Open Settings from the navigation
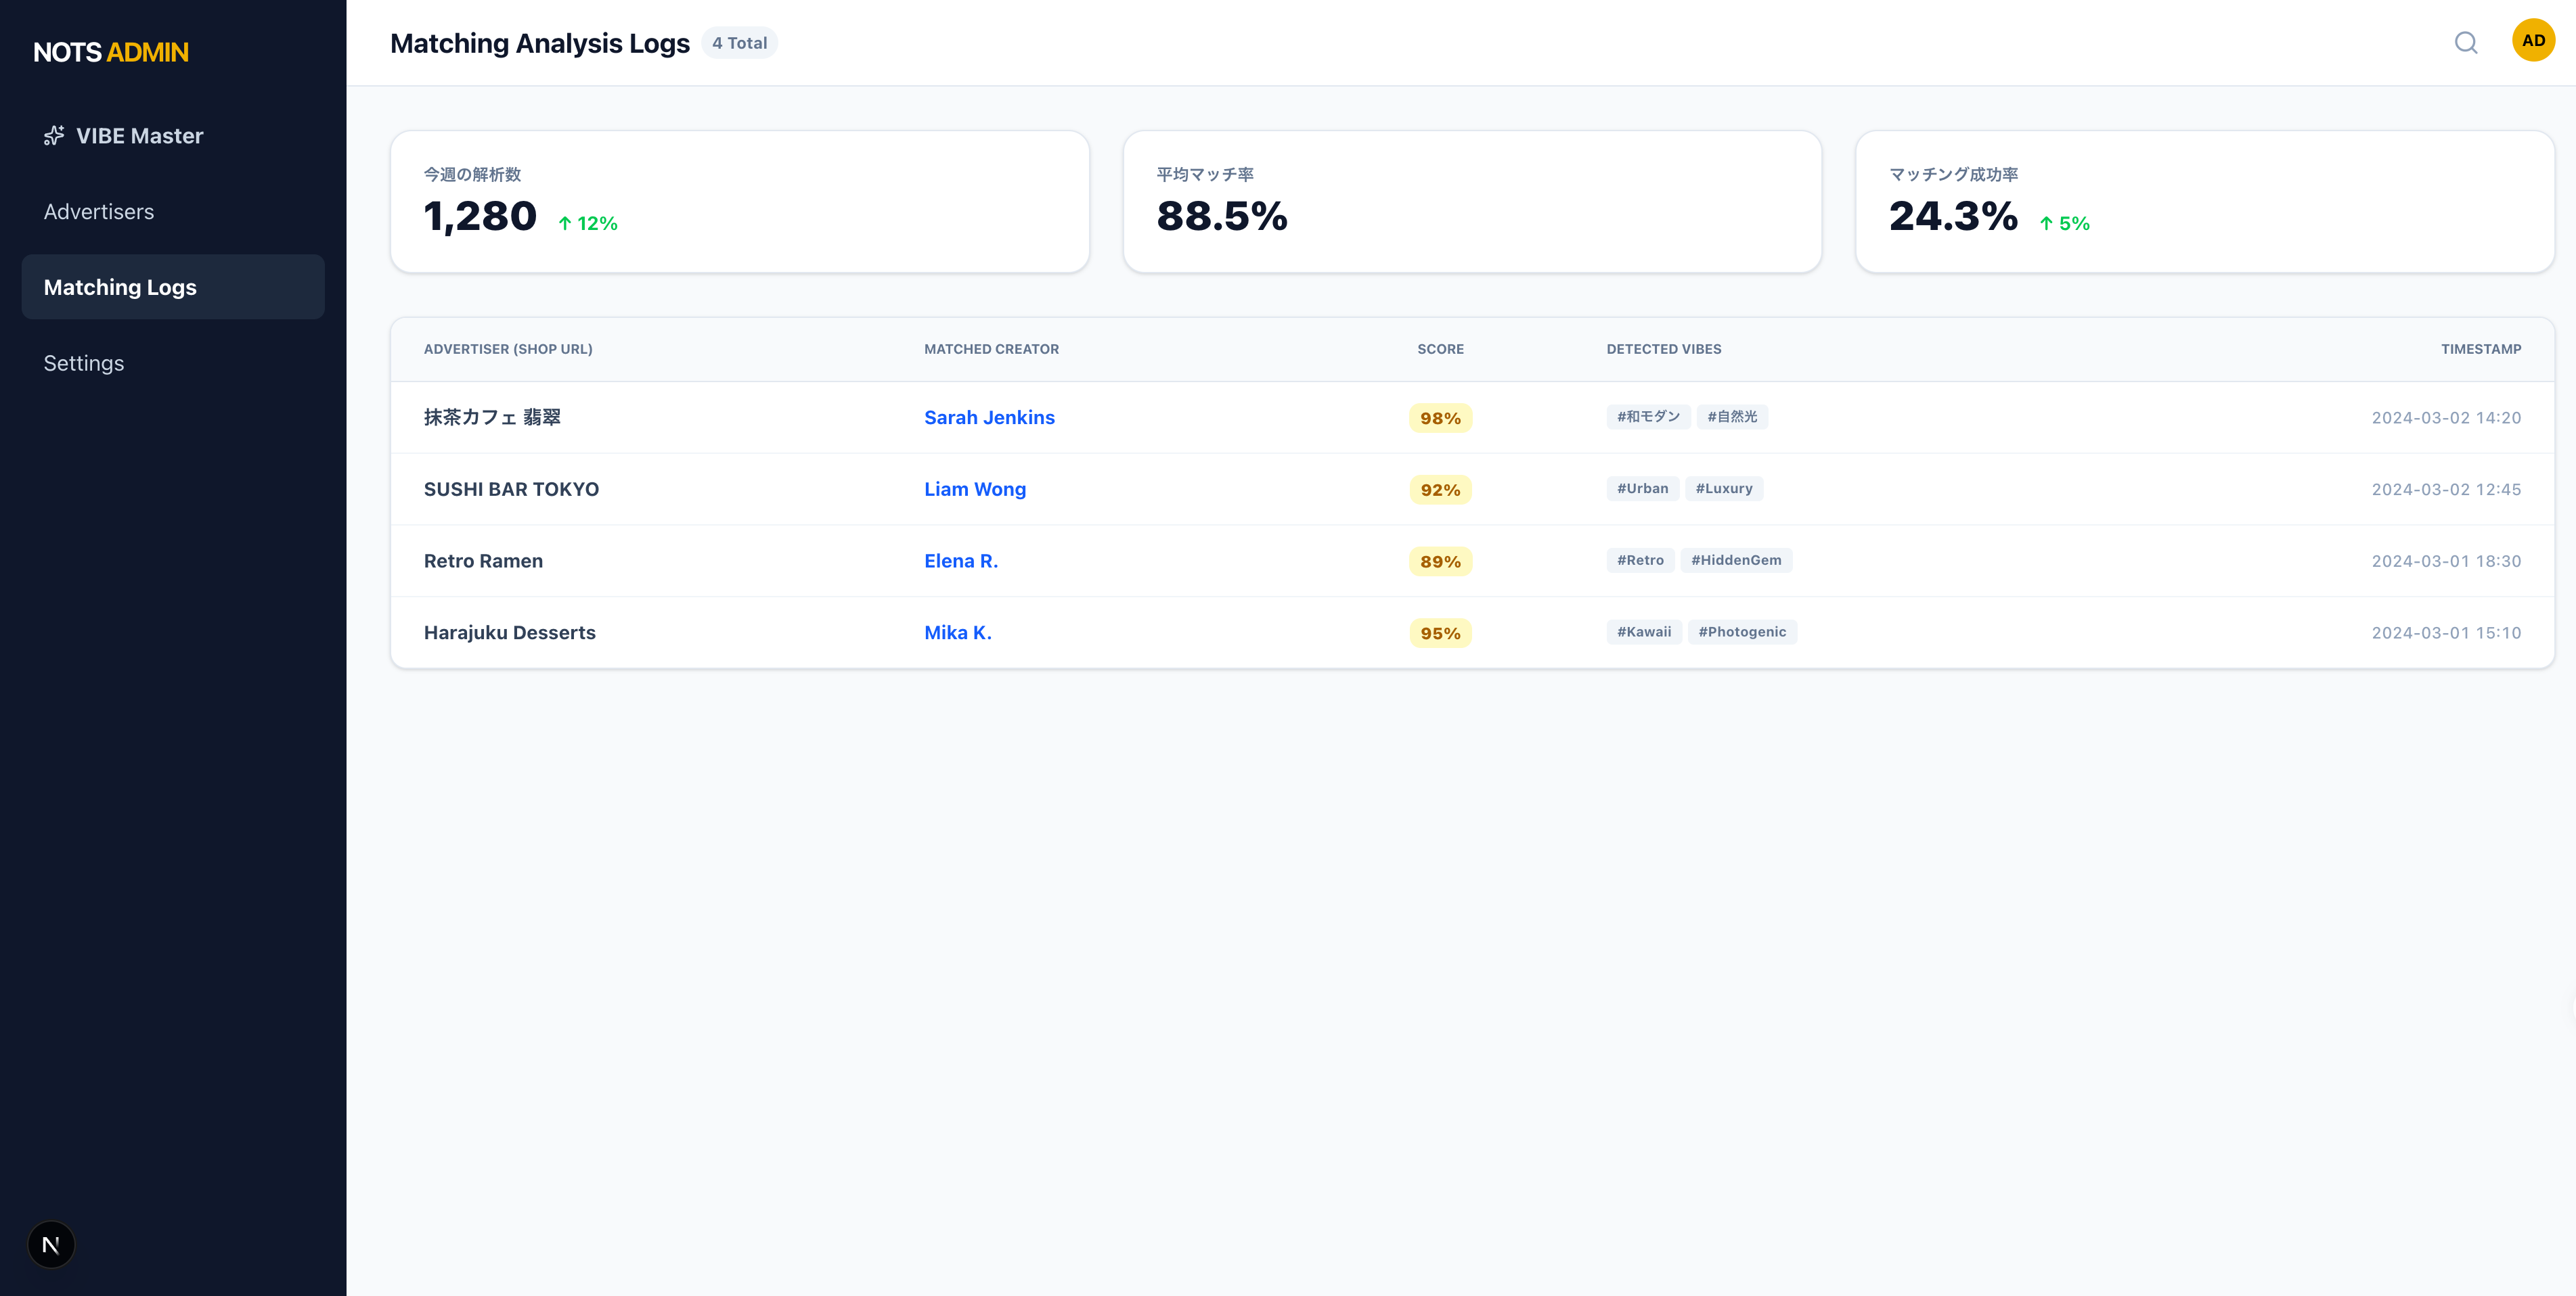Image resolution: width=2576 pixels, height=1296 pixels. 83,362
